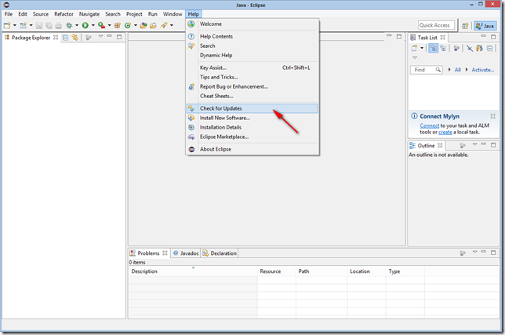The image size is (505, 335).
Task: Choose About Eclipse menu entry
Action: (x=252, y=149)
